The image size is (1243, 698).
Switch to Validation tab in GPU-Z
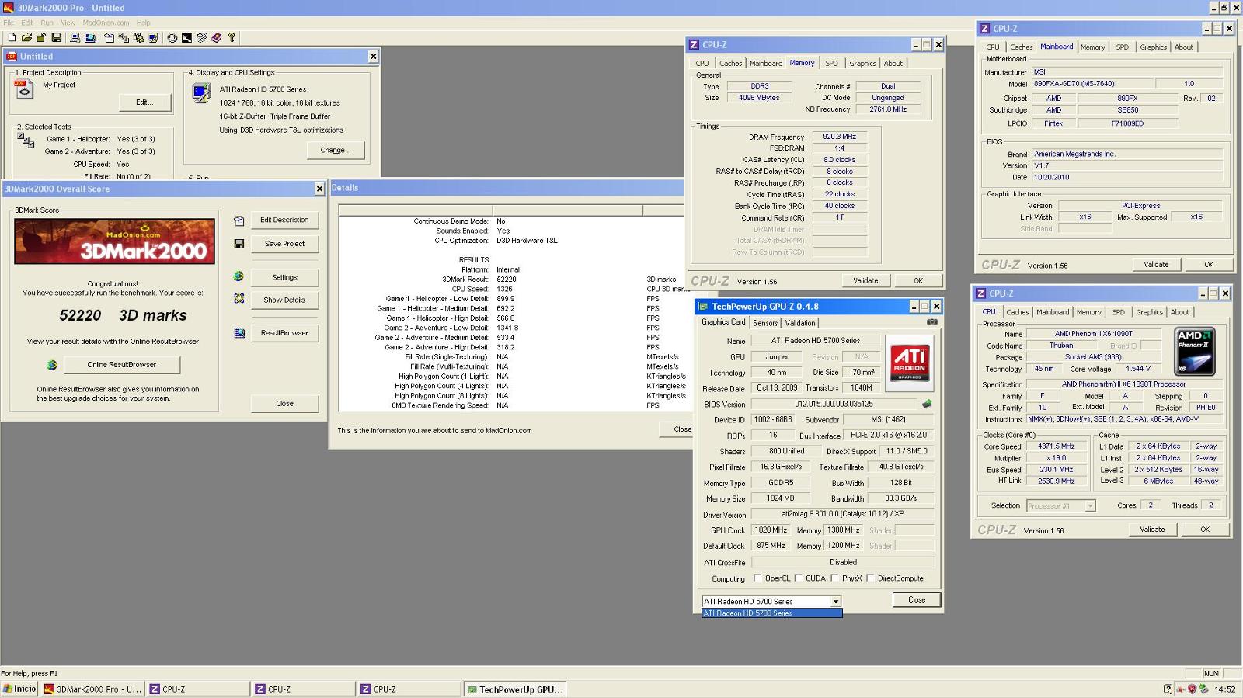click(800, 323)
